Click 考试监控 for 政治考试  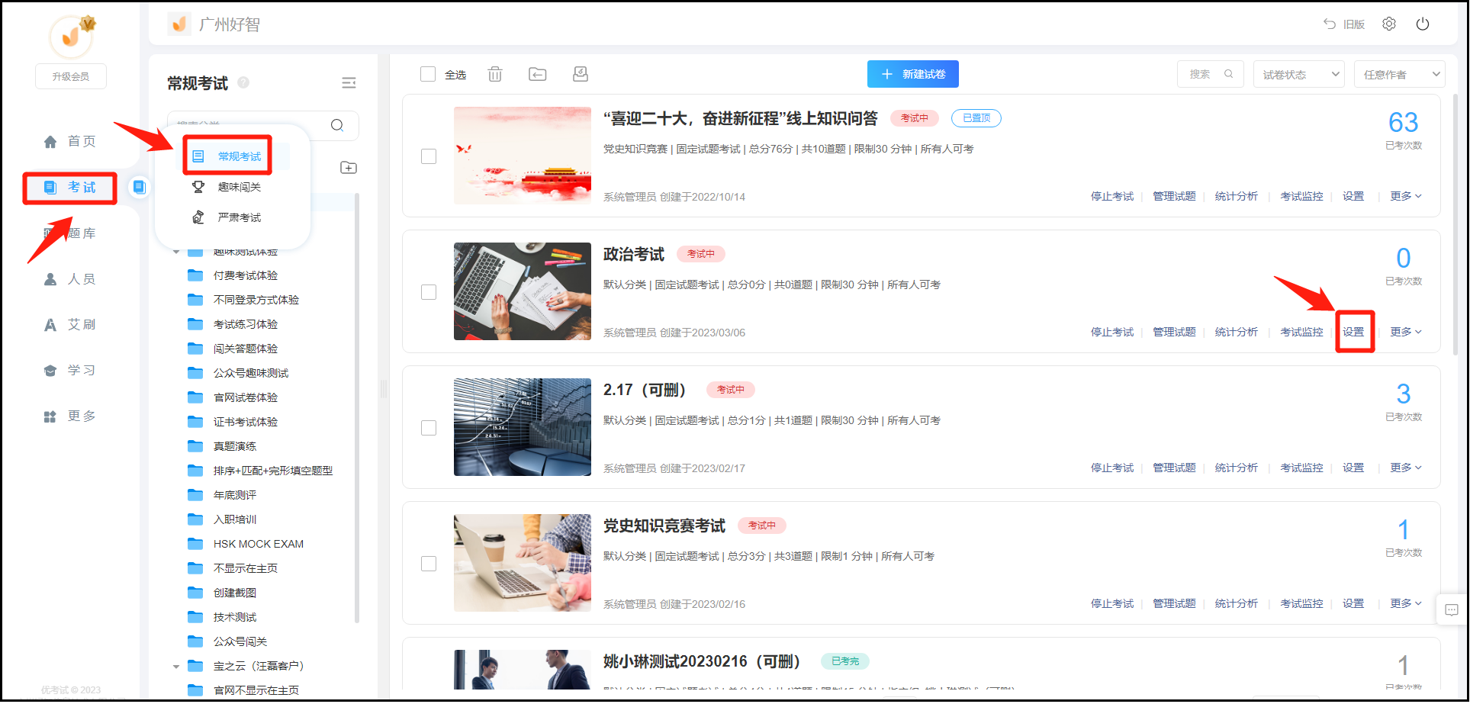(x=1301, y=332)
